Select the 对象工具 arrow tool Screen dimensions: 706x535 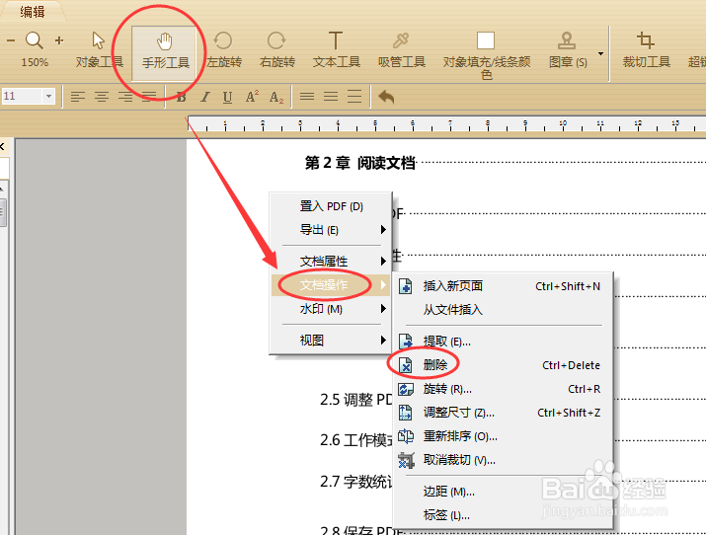pyautogui.click(x=99, y=49)
